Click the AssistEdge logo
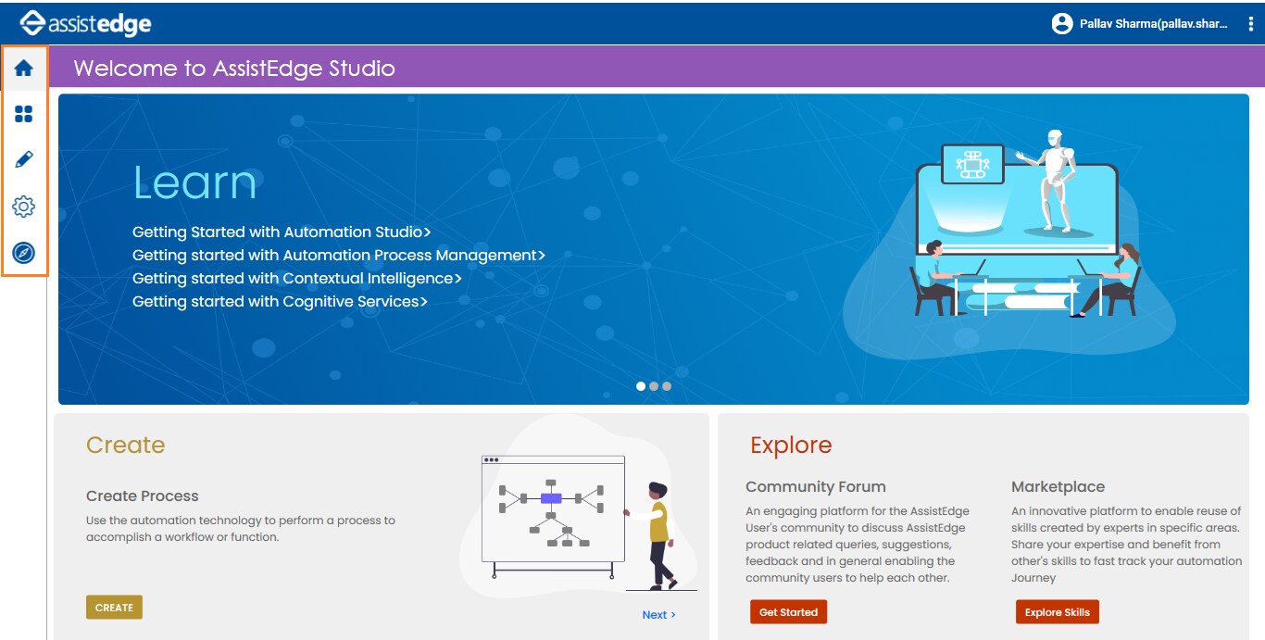Image resolution: width=1265 pixels, height=640 pixels. [86, 22]
